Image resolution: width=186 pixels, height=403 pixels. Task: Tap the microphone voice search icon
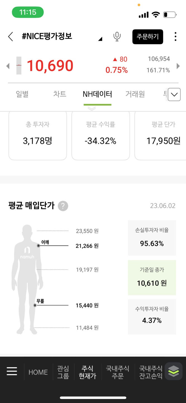(117, 37)
